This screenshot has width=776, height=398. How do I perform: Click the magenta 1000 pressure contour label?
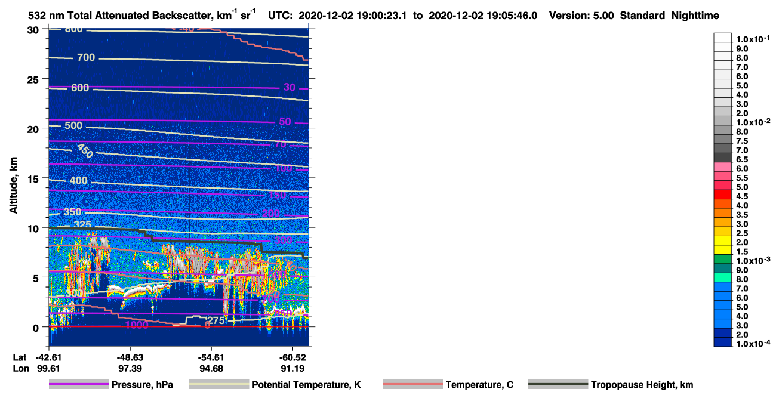[x=137, y=325]
